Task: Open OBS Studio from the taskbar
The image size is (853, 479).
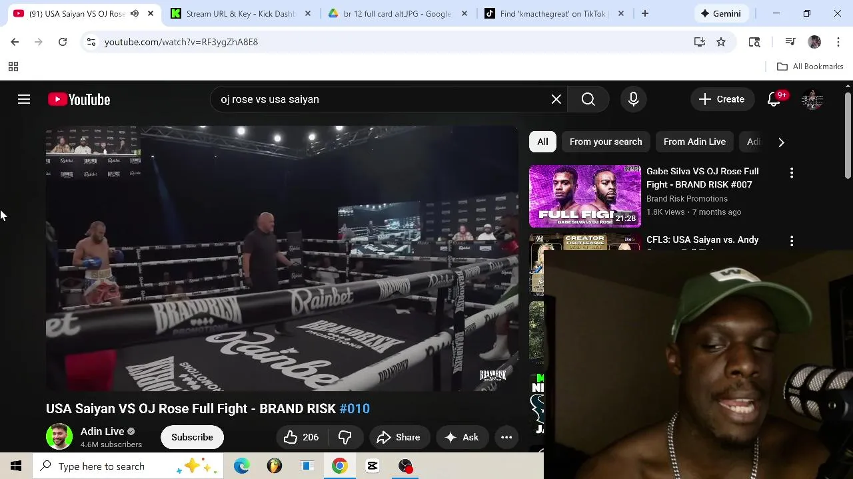Action: click(405, 466)
